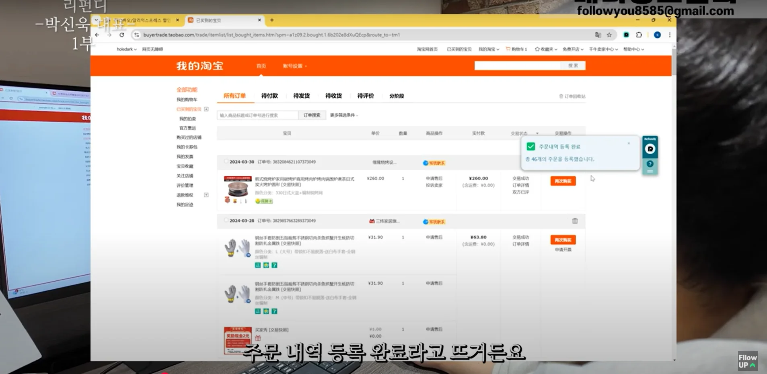Check the 2024-03-30 order checkbox

[226, 161]
